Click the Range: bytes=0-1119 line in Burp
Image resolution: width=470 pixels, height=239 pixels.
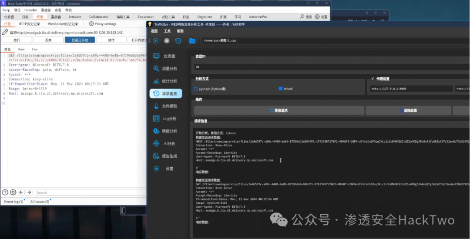tap(27, 89)
